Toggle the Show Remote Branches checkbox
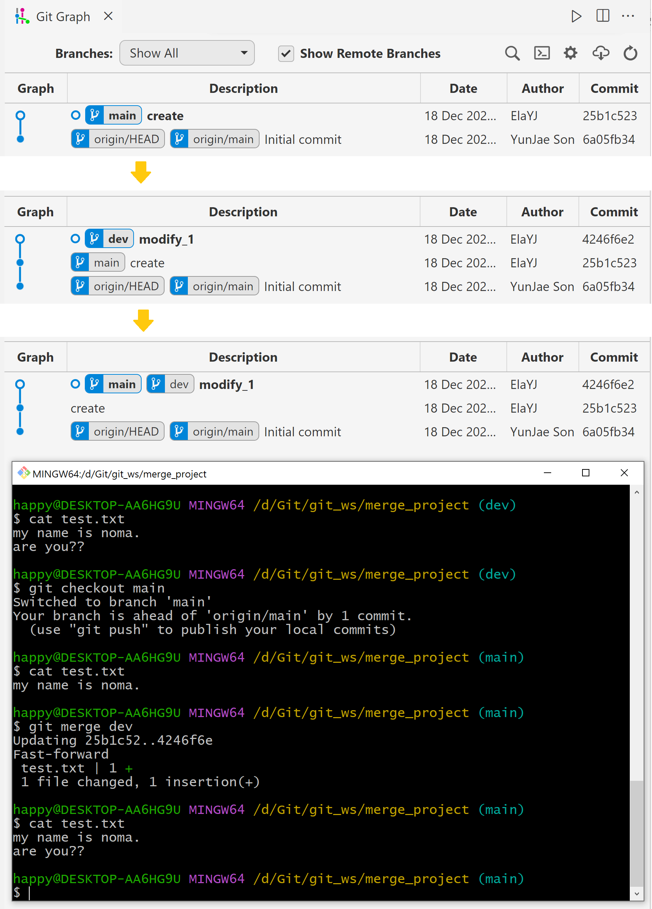 (x=286, y=53)
